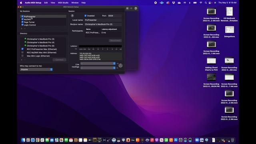Toggle the Logic Control session checkbox
The width and height of the screenshot is (256, 144).
pyautogui.click(x=22, y=25)
